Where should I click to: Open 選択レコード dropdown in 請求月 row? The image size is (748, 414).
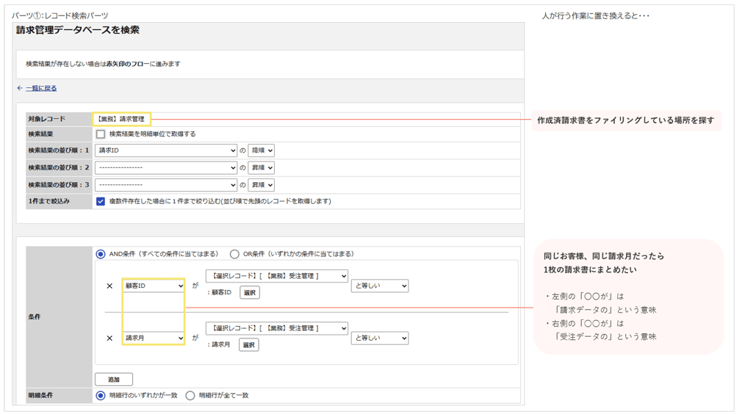coord(277,328)
